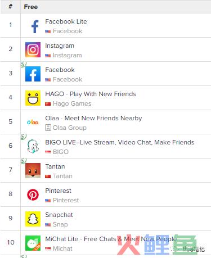Select the Tantan fox icon
Image resolution: width=211 pixels, height=258 pixels.
(x=33, y=170)
